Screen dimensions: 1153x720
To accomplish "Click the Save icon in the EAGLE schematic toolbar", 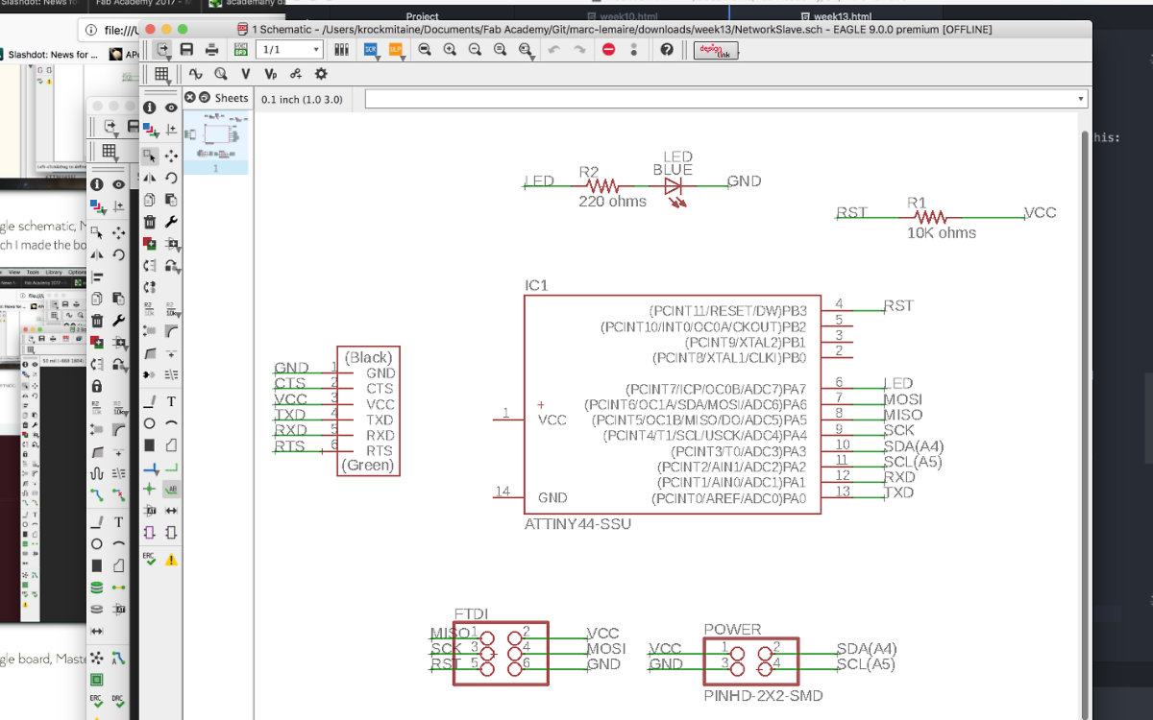I will pyautogui.click(x=186, y=49).
